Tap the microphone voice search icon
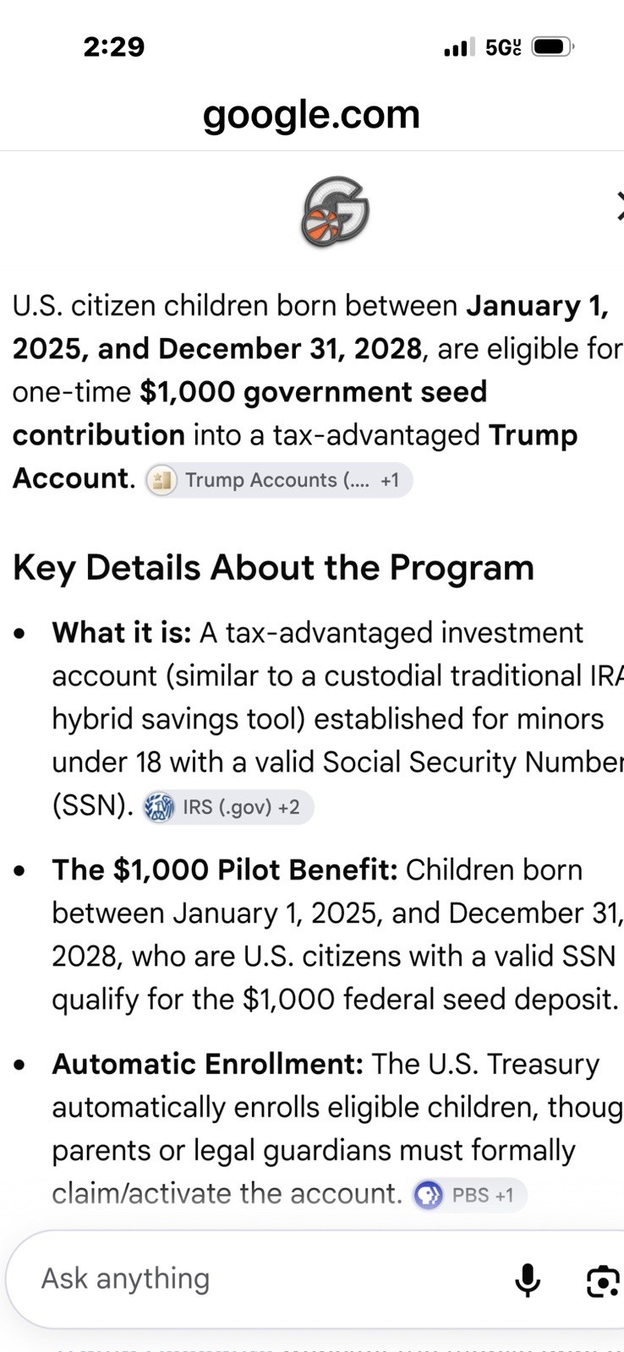Image resolution: width=624 pixels, height=1352 pixels. 528,1280
